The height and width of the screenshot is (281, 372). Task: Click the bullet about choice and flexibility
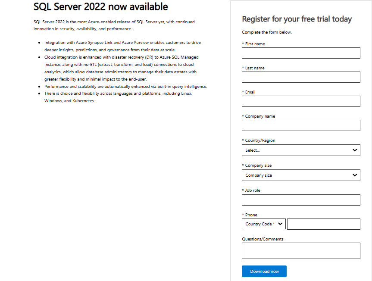point(118,97)
